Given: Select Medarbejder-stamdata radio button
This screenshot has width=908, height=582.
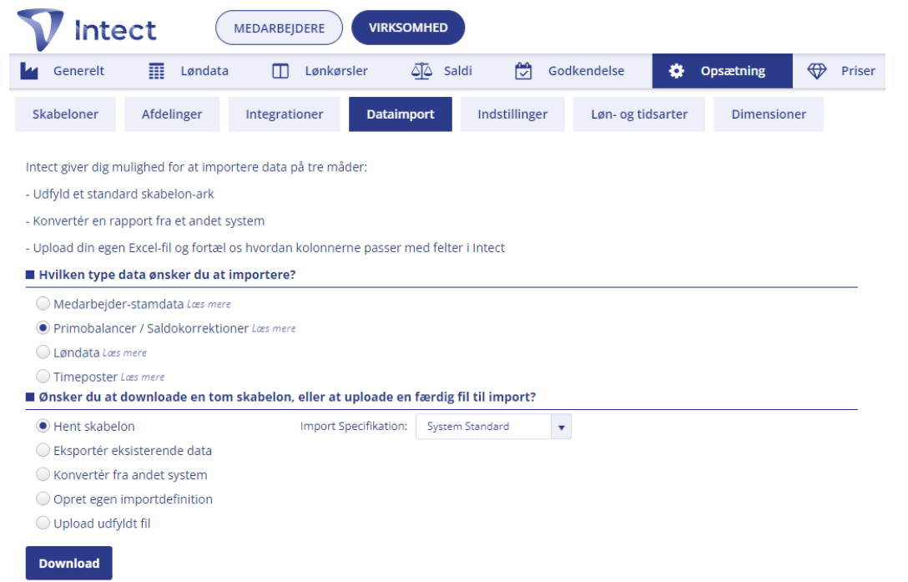Looking at the screenshot, I should [43, 303].
